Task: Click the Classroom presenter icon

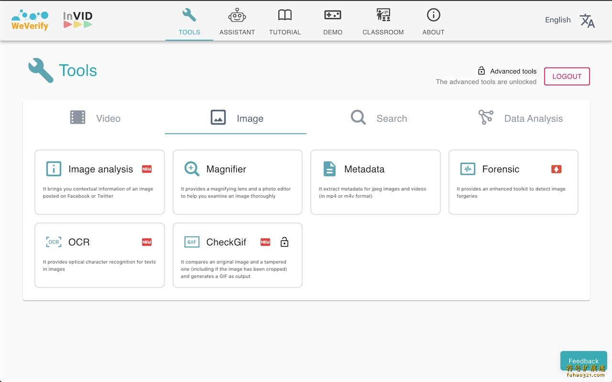Action: point(383,15)
